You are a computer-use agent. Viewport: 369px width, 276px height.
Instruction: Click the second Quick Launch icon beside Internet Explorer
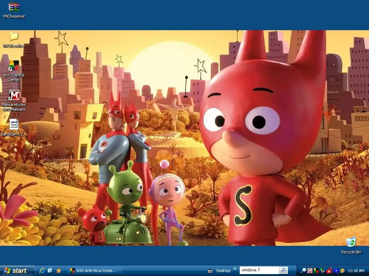(50, 271)
